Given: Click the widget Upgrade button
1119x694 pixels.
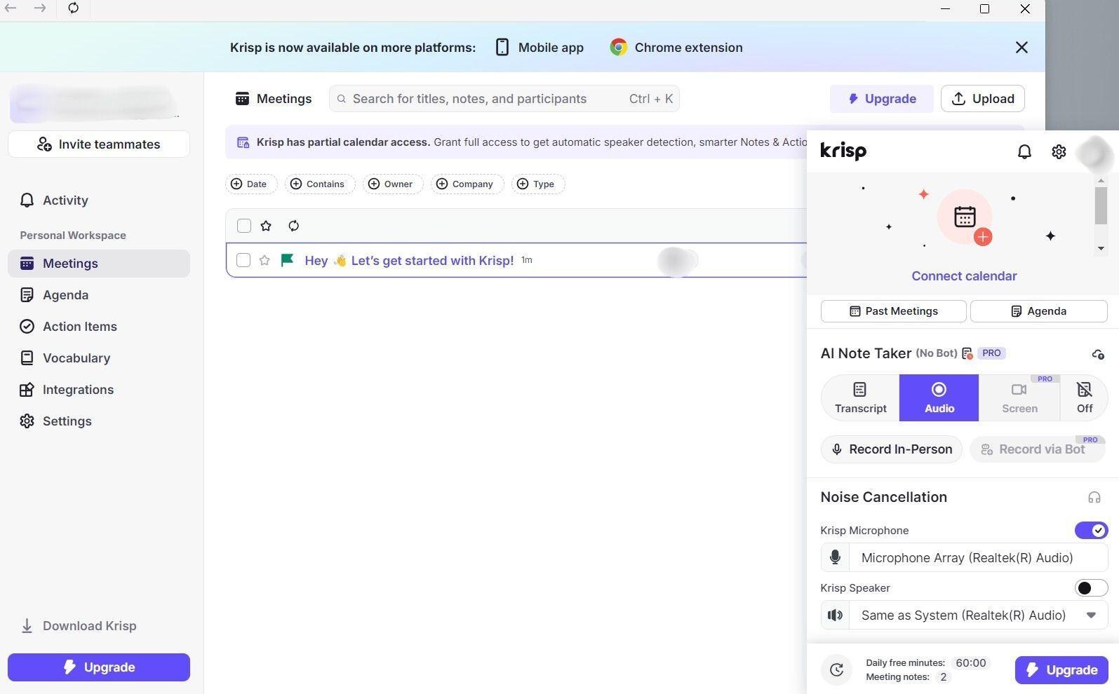Looking at the screenshot, I should tap(1061, 670).
